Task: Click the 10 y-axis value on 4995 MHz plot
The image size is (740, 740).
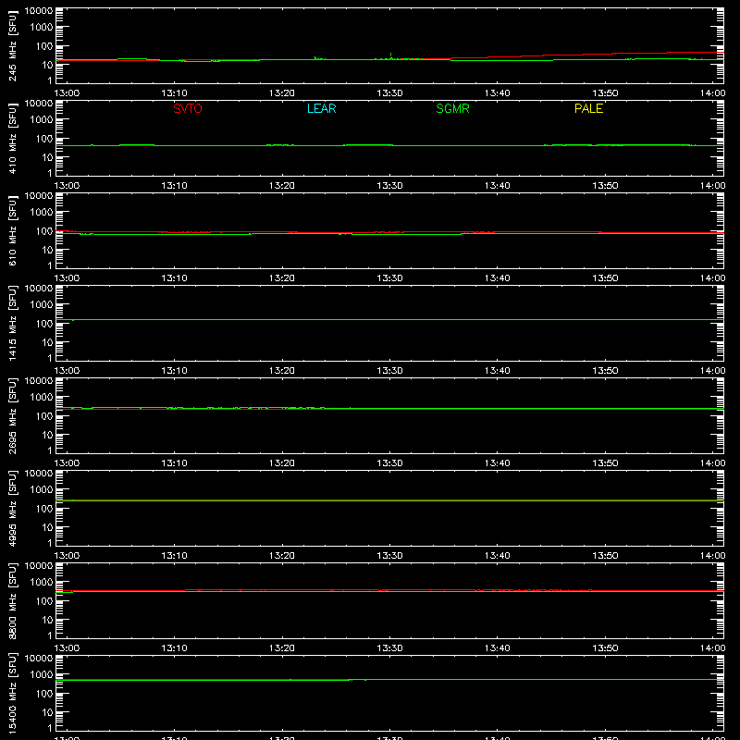Action: click(x=48, y=527)
